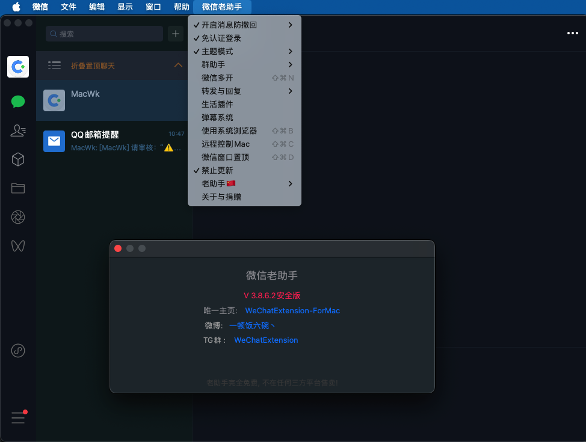This screenshot has width=586, height=442.
Task: Select 远程控制 Mac menu item
Action: (244, 144)
